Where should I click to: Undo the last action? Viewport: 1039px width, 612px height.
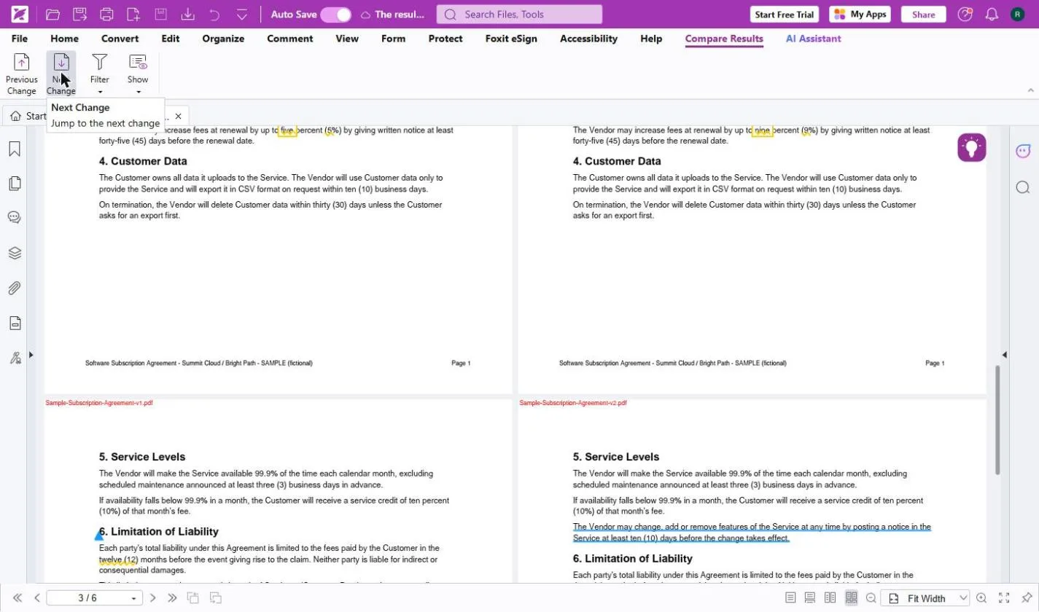click(x=214, y=14)
